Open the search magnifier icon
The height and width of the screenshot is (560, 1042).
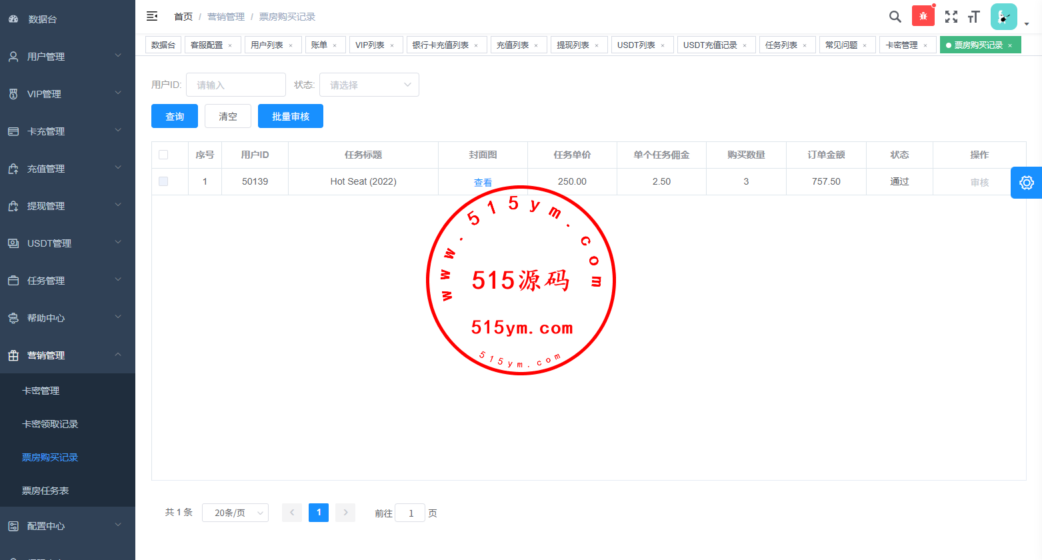[895, 17]
